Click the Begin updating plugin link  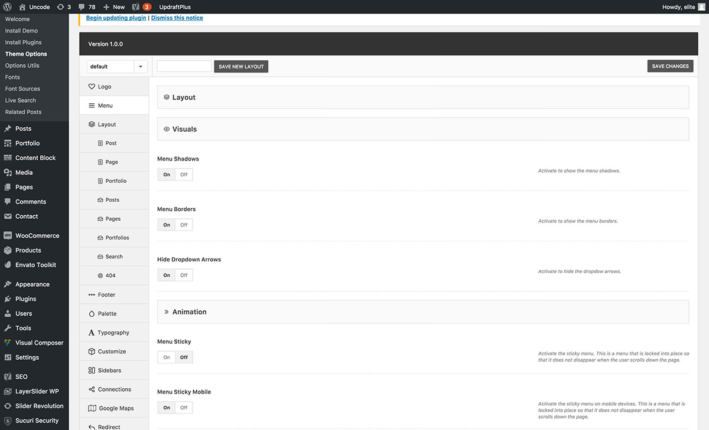tap(116, 18)
